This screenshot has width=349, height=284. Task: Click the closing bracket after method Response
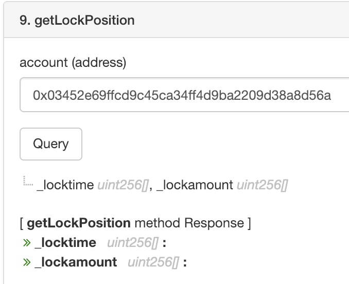249,223
